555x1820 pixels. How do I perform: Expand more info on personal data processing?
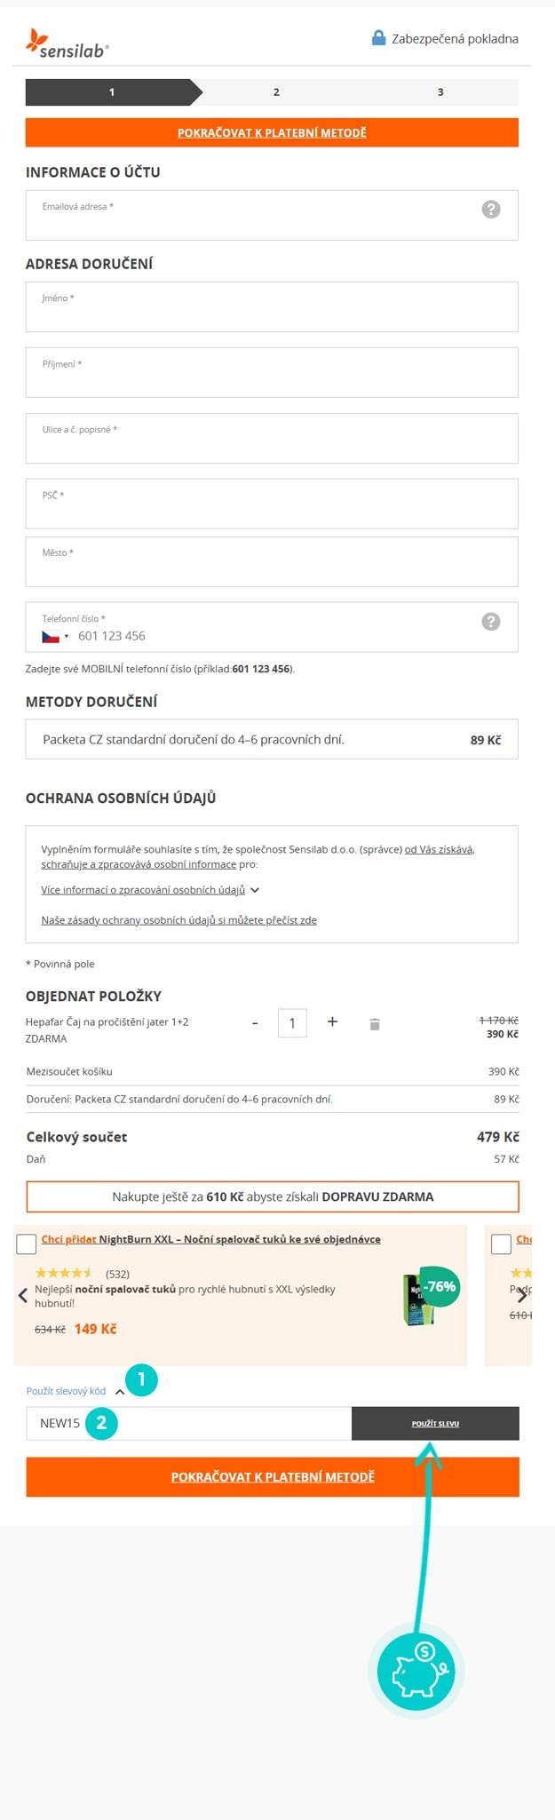[149, 890]
